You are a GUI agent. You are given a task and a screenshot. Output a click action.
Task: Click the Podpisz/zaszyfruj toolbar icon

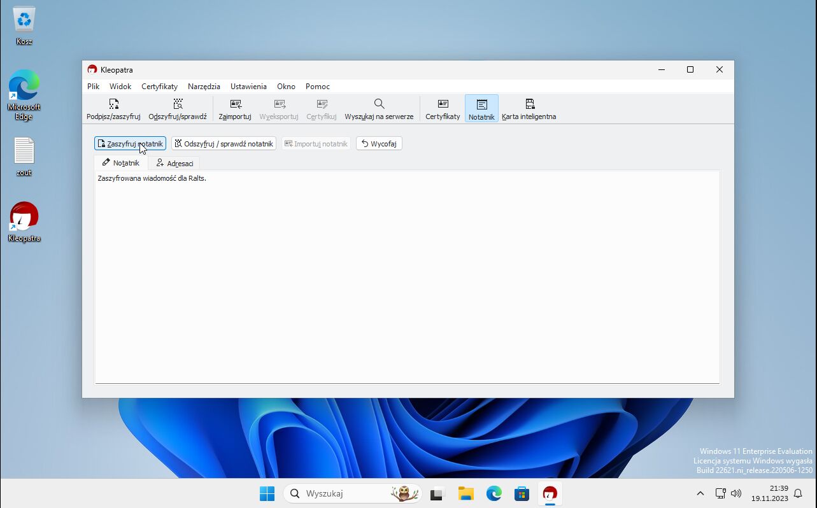click(x=113, y=109)
